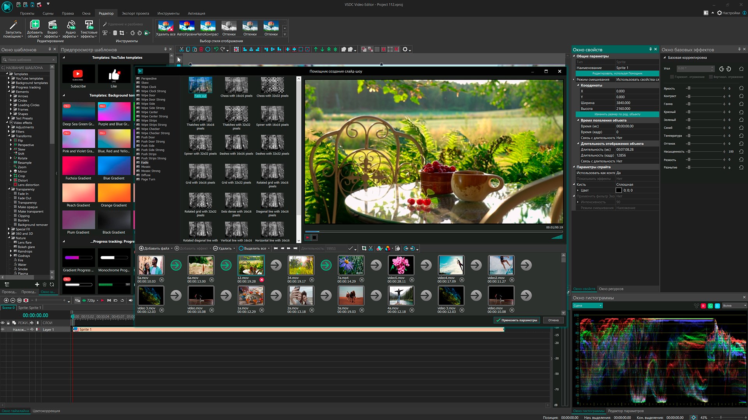Collapse the Transparency tree node
The image size is (748, 420).
[9, 189]
